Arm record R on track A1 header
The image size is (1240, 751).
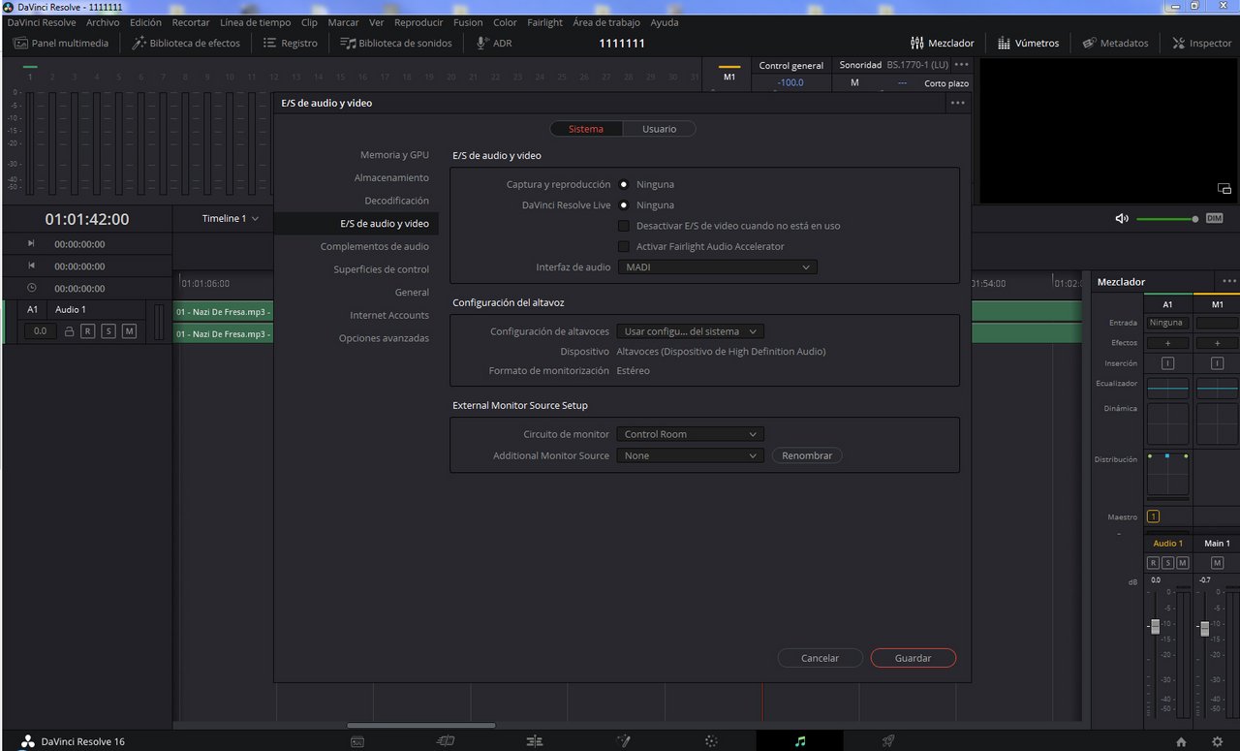pos(87,331)
